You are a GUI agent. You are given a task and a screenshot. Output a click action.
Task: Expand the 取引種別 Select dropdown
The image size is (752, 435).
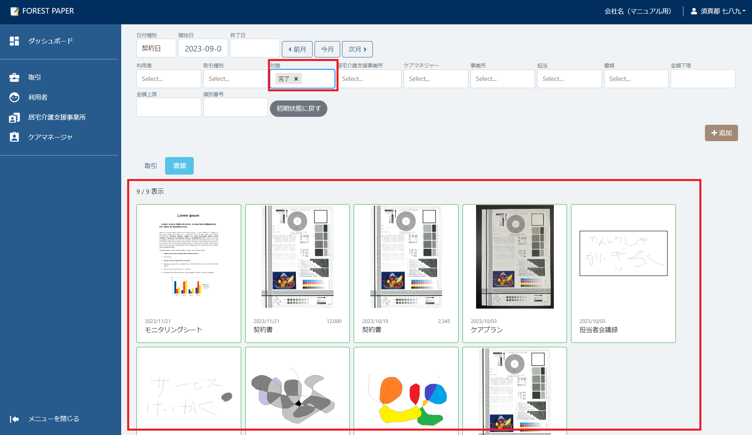235,79
